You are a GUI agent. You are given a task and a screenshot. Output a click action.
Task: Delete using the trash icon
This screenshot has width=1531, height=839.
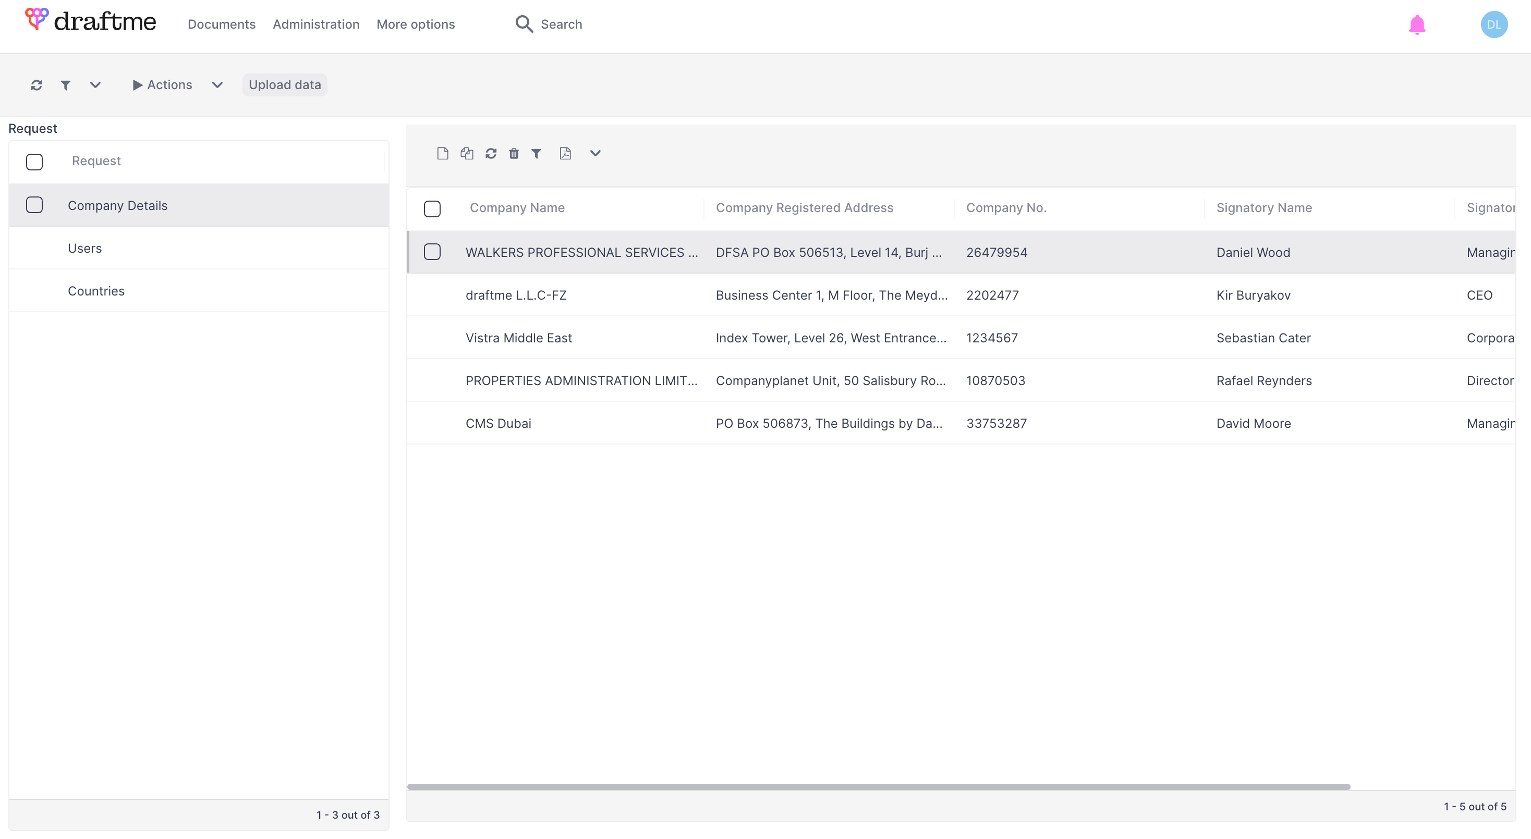click(514, 153)
